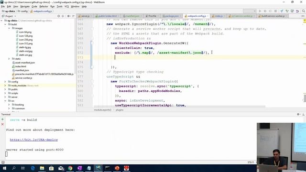Click the plugins breadcrumb below editor
This screenshot has height=172, width=306.
click(x=120, y=110)
